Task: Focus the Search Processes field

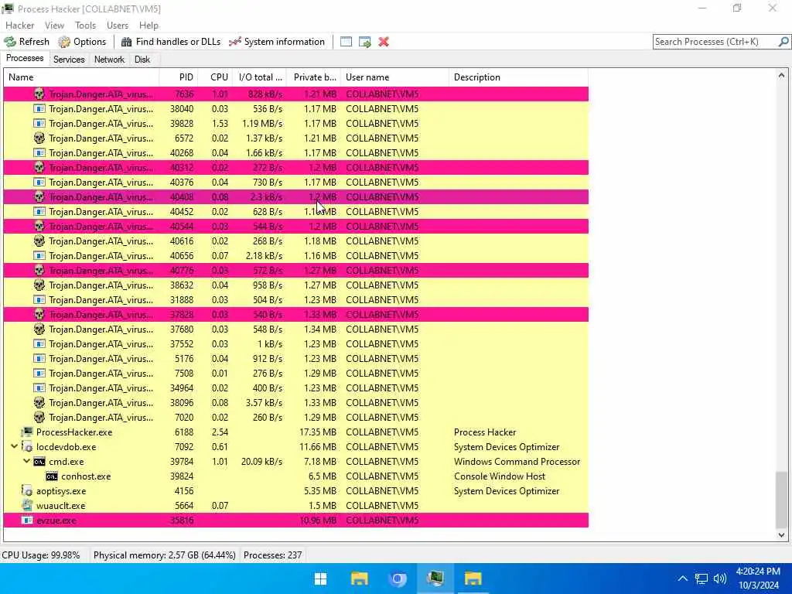Action: click(x=715, y=42)
